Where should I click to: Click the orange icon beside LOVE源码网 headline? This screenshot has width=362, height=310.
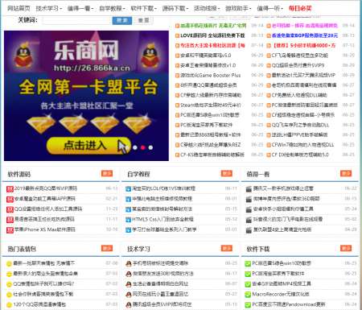click(x=177, y=35)
